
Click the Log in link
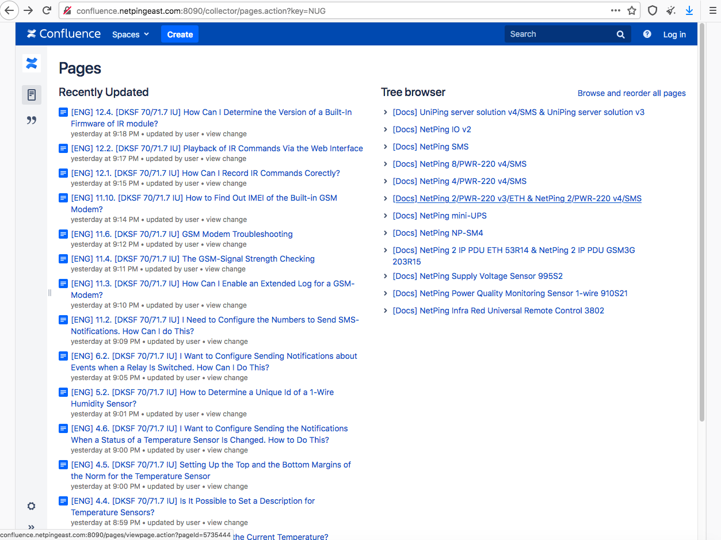click(674, 35)
